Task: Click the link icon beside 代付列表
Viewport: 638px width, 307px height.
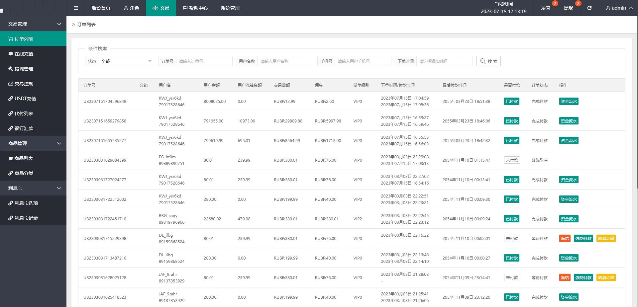Action: tap(11, 114)
